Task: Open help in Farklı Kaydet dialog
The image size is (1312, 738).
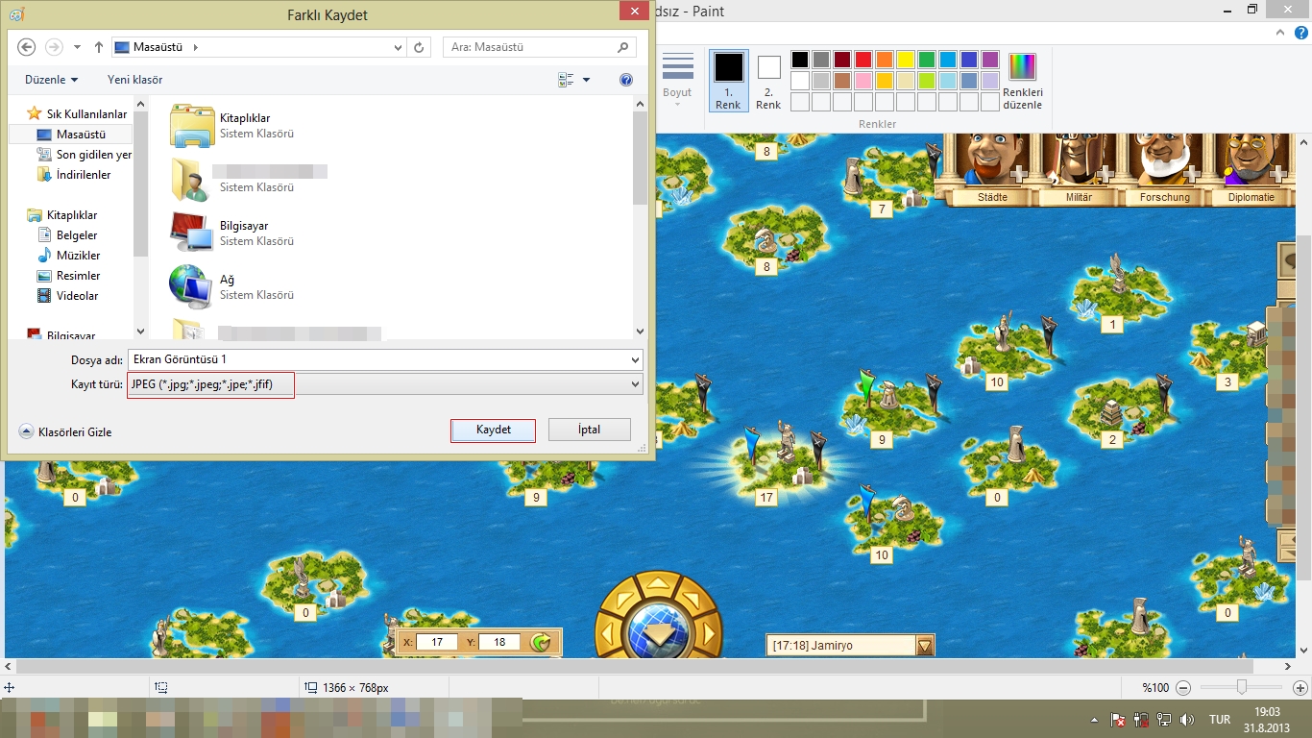Action: [626, 80]
